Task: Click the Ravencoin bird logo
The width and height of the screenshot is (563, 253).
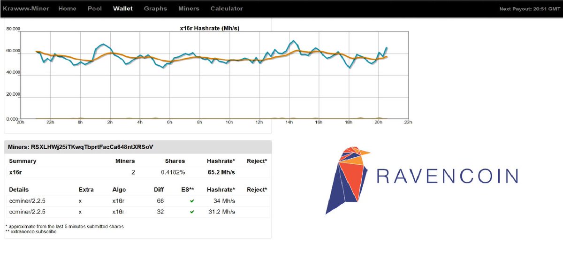Action: coord(348,180)
